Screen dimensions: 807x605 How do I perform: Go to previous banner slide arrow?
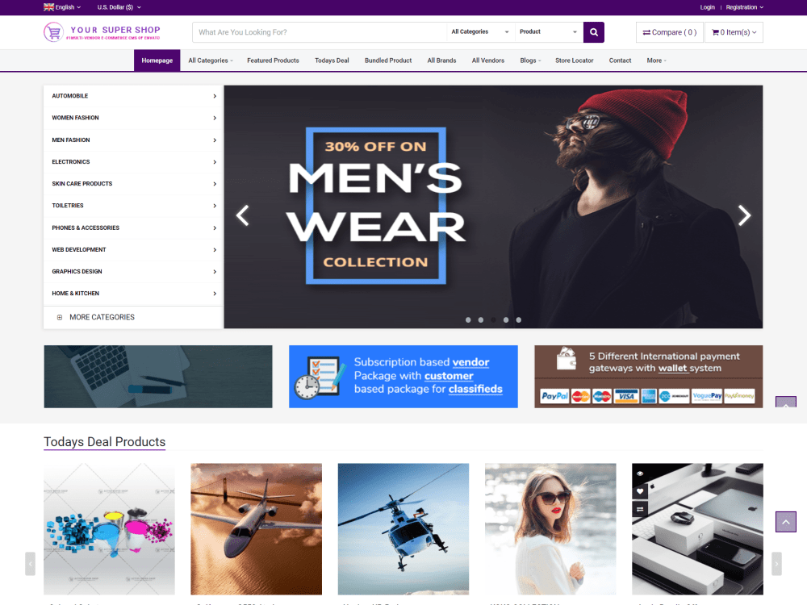point(242,215)
